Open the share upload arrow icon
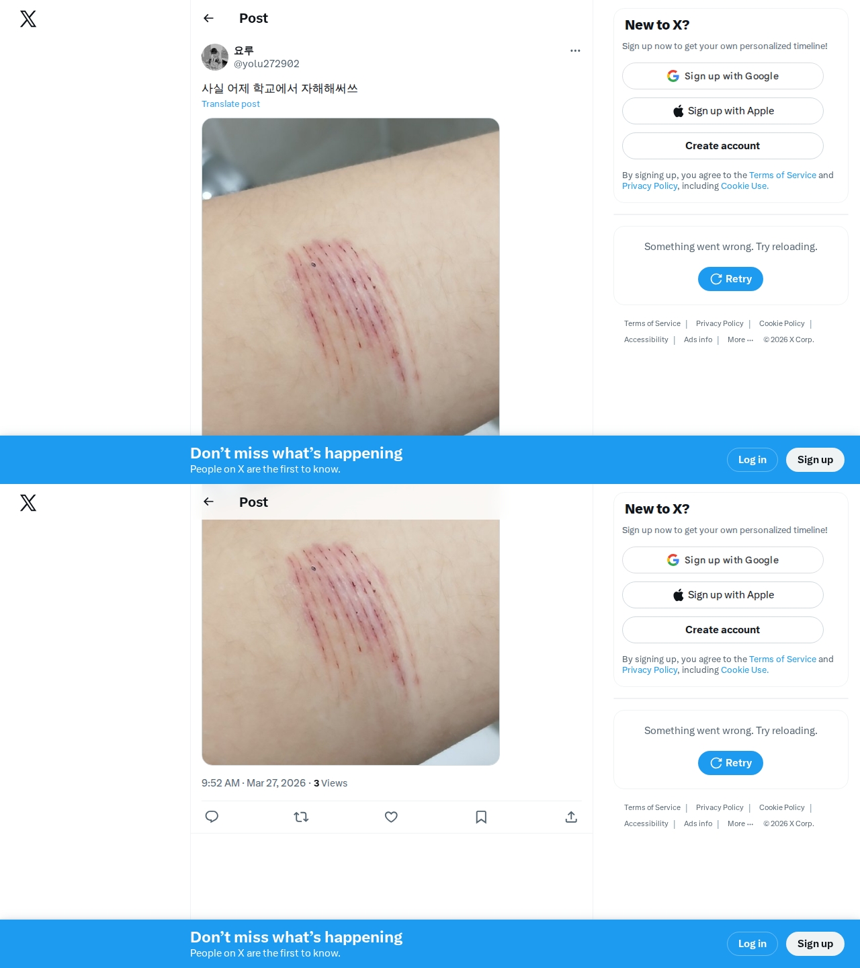 tap(571, 817)
